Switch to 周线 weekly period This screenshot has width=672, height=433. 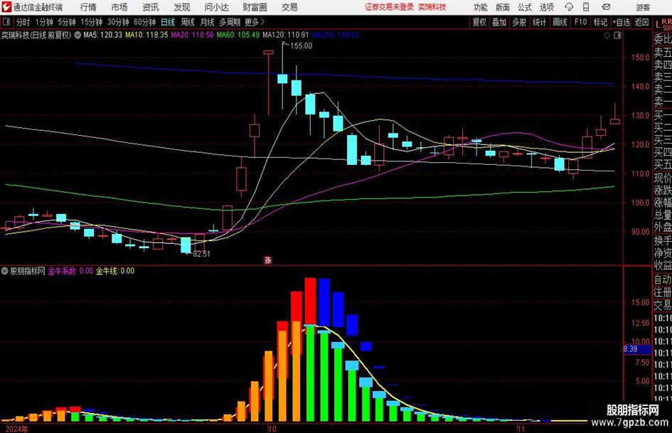pyautogui.click(x=188, y=22)
